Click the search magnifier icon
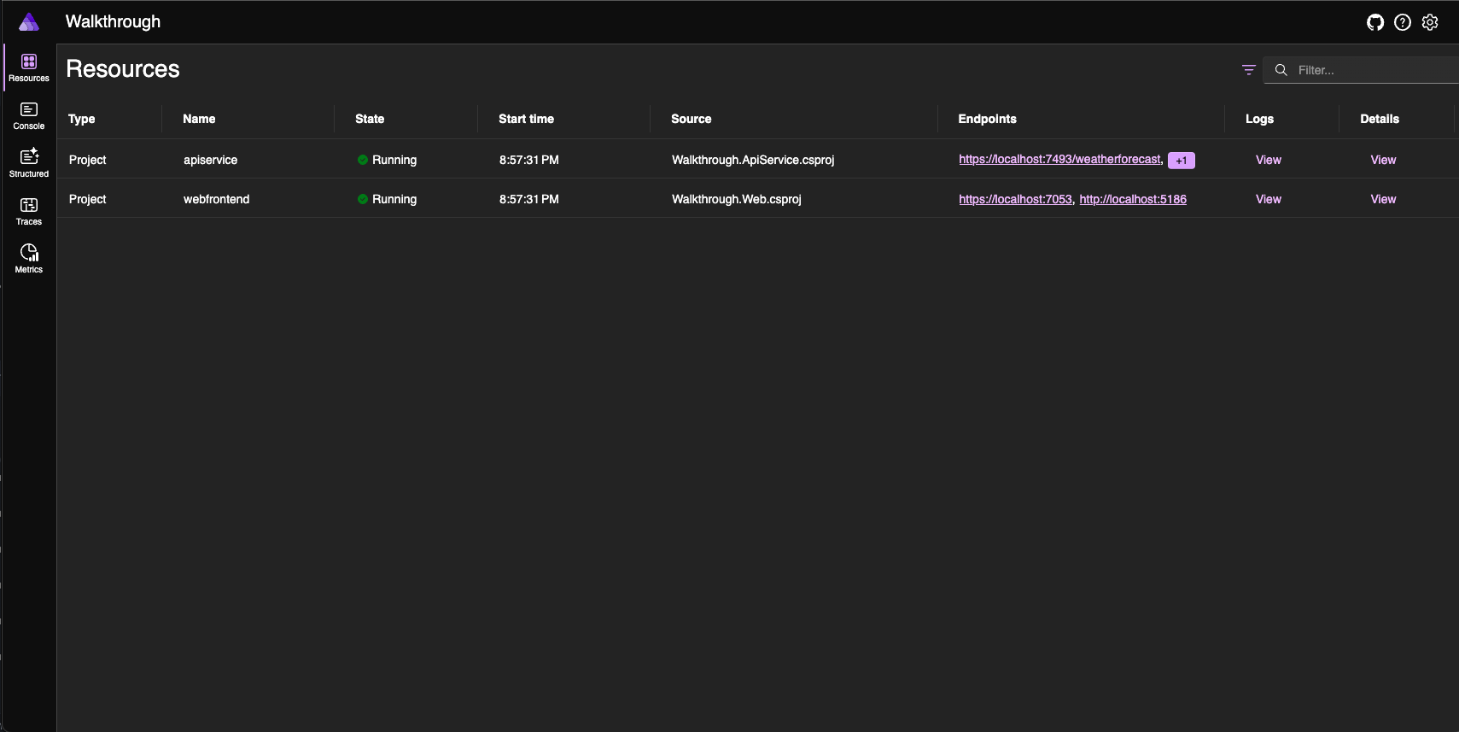The image size is (1459, 732). tap(1281, 70)
